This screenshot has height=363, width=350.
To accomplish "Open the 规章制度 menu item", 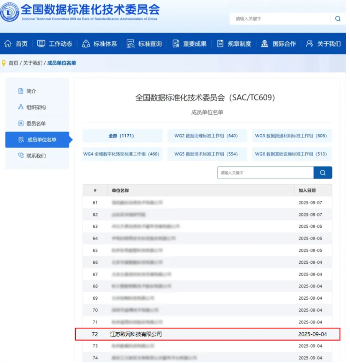I will [234, 44].
